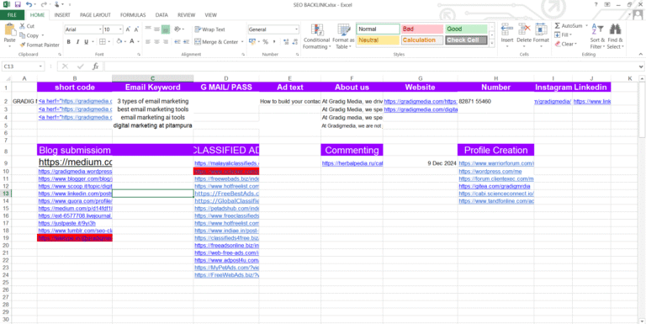Apply the Bad cell style swatch
Image resolution: width=646 pixels, height=324 pixels.
pyautogui.click(x=422, y=29)
